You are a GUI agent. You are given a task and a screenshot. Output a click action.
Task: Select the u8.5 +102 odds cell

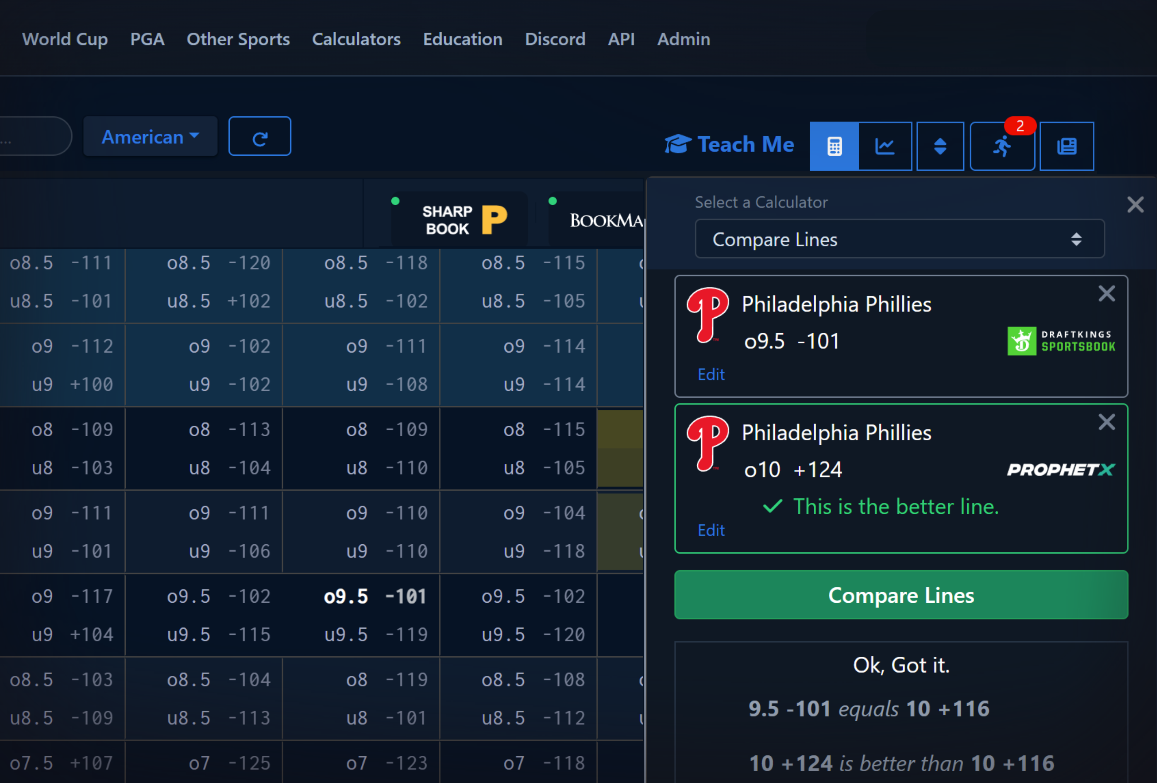tap(219, 301)
